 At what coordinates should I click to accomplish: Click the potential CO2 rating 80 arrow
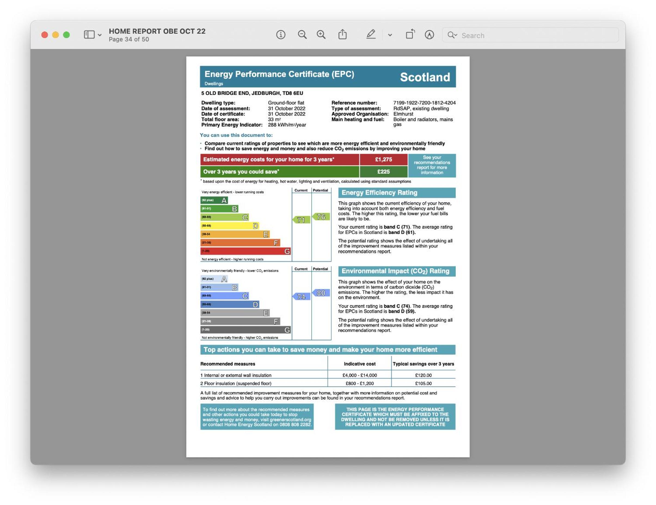pyautogui.click(x=321, y=293)
